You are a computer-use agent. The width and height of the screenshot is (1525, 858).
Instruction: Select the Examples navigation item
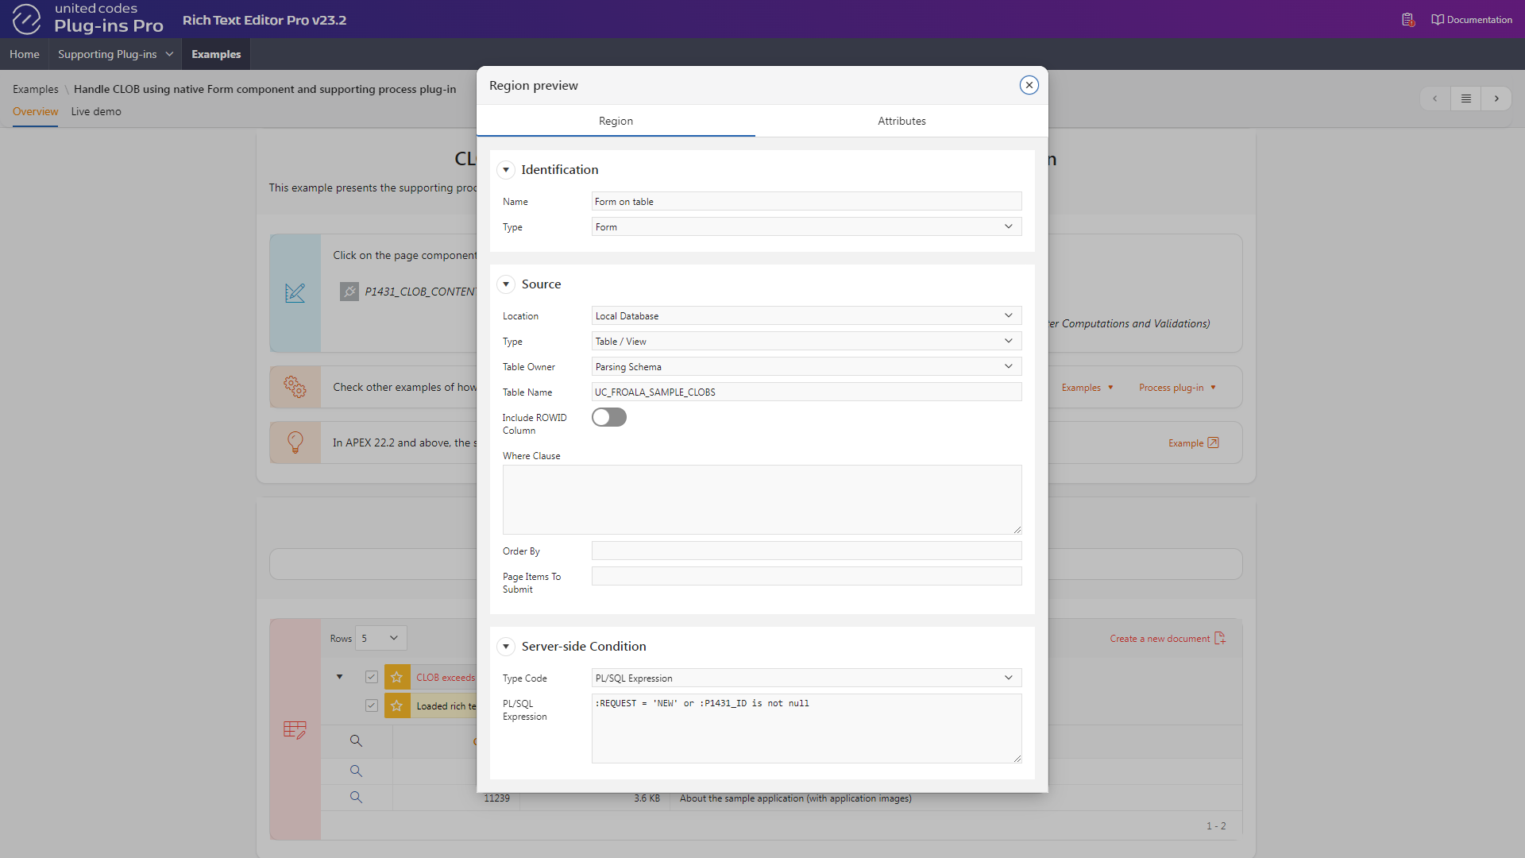point(216,54)
